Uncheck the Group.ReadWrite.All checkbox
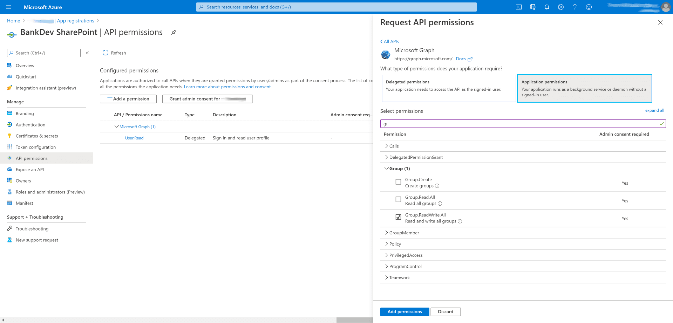Screen dimensions: 673x323 (x=398, y=217)
